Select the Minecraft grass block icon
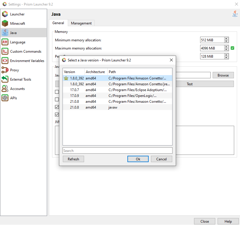The width and height of the screenshot is (240, 225). [x=5, y=24]
